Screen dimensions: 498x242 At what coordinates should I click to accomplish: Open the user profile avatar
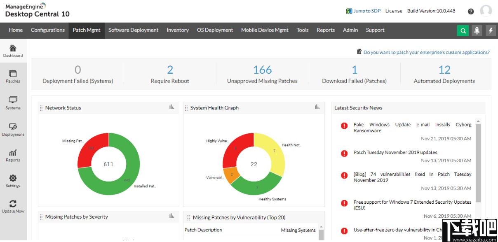[486, 11]
